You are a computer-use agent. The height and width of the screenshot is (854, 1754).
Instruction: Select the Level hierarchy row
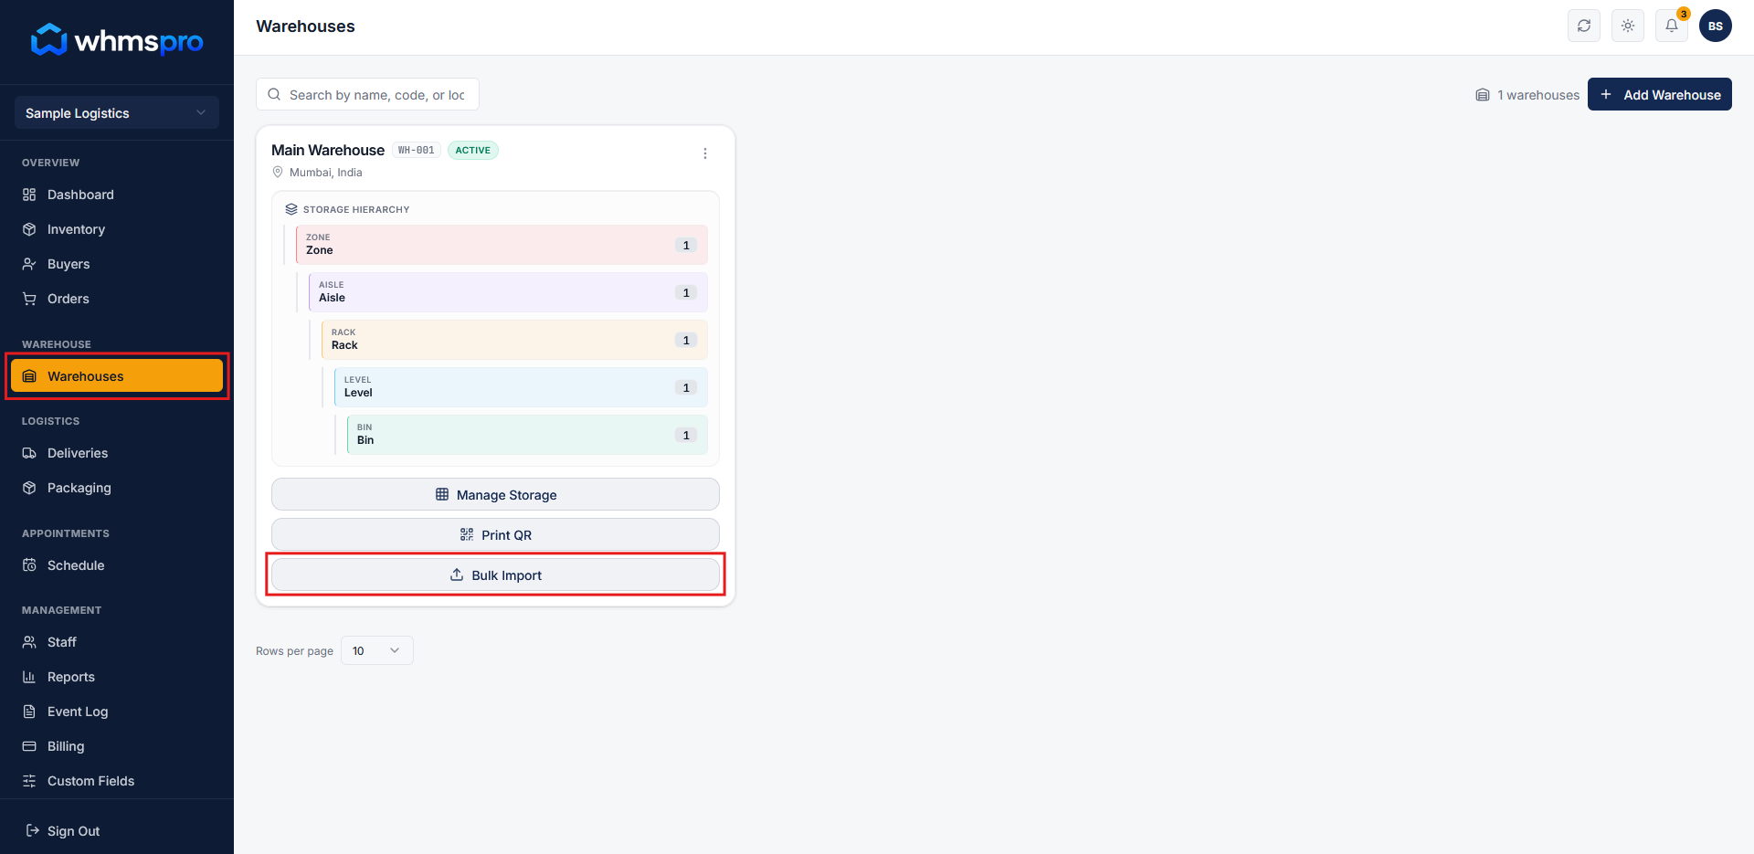(x=521, y=387)
